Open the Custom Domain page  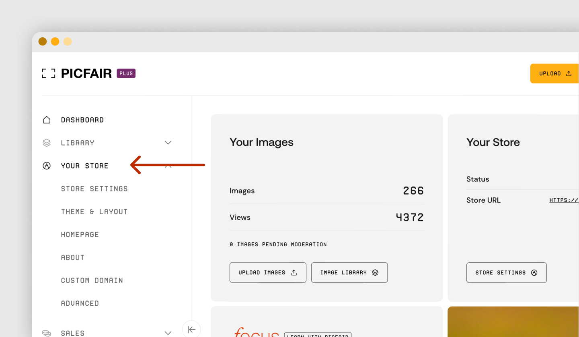(x=92, y=280)
